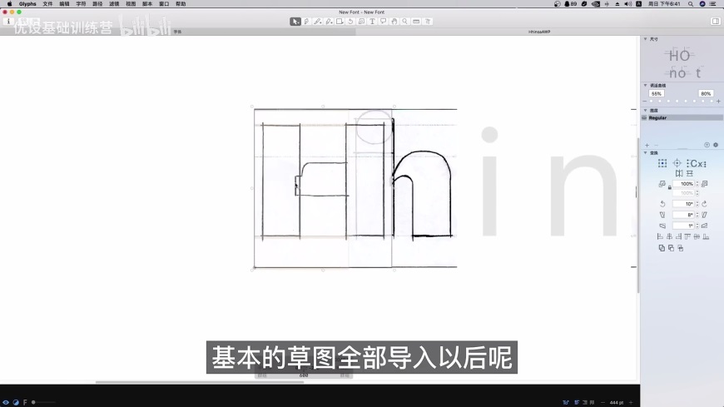Toggle the scale proportion lock

coord(670,187)
